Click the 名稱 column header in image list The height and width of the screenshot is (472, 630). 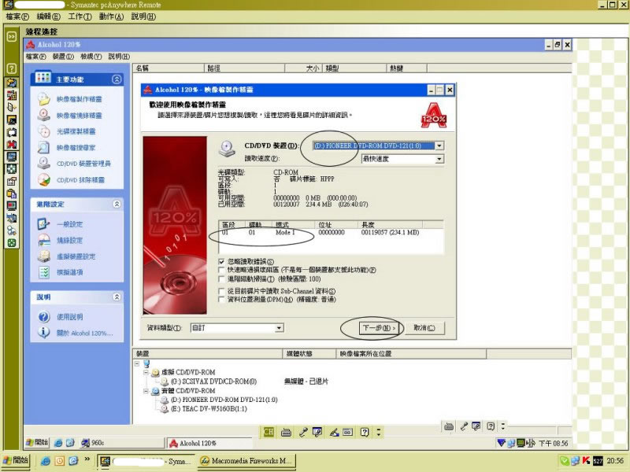tap(169, 68)
